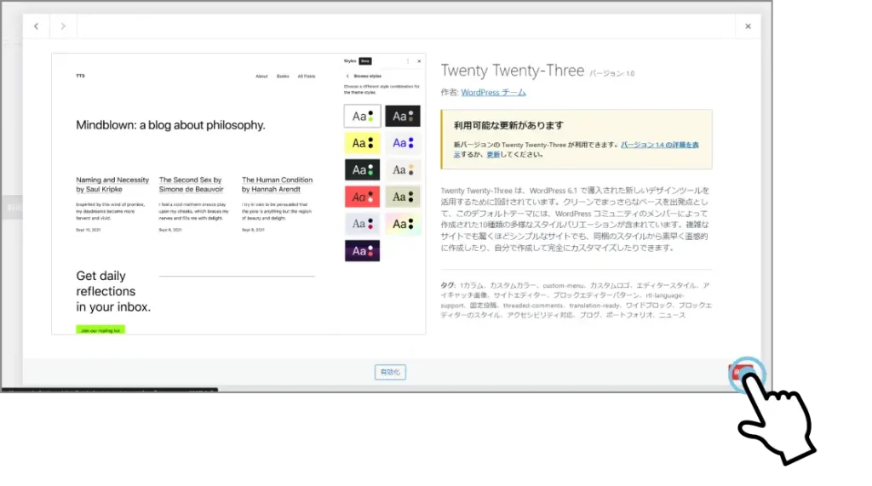Click the バージョン: 1.0 version label

(611, 73)
